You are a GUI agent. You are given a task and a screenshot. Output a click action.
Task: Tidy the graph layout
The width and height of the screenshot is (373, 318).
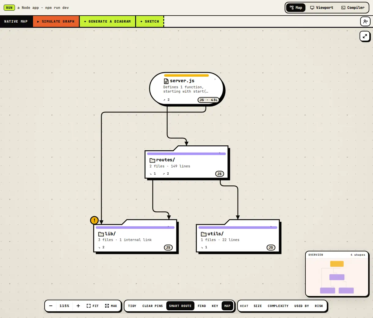[132, 306]
